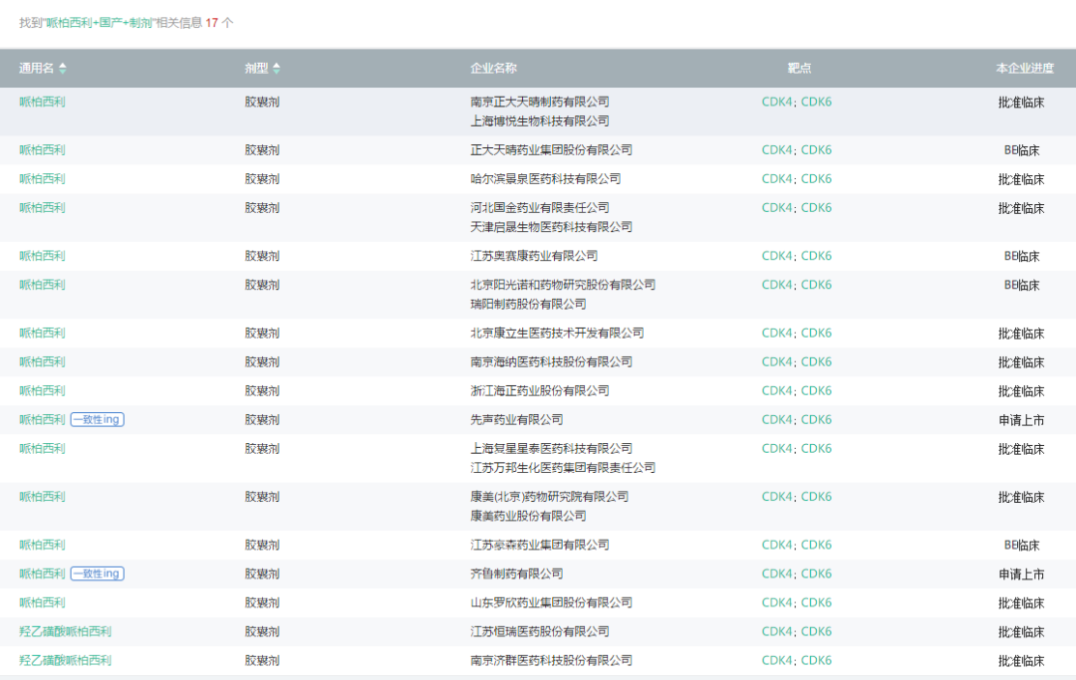Select CDK4 target in 南京正大天晴制药 row

(777, 102)
